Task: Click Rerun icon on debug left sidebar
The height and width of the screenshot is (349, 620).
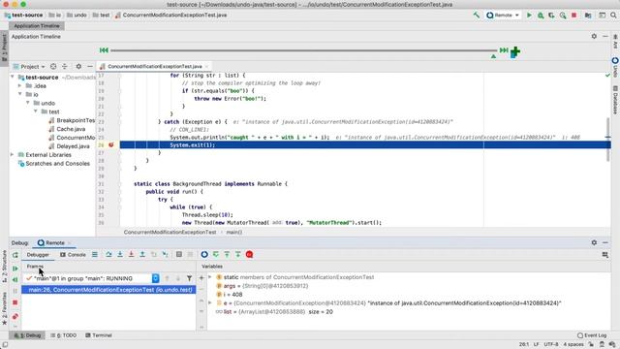Action: point(15,255)
